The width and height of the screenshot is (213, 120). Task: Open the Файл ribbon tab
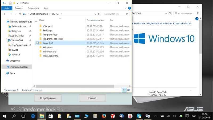click(x=7, y=8)
